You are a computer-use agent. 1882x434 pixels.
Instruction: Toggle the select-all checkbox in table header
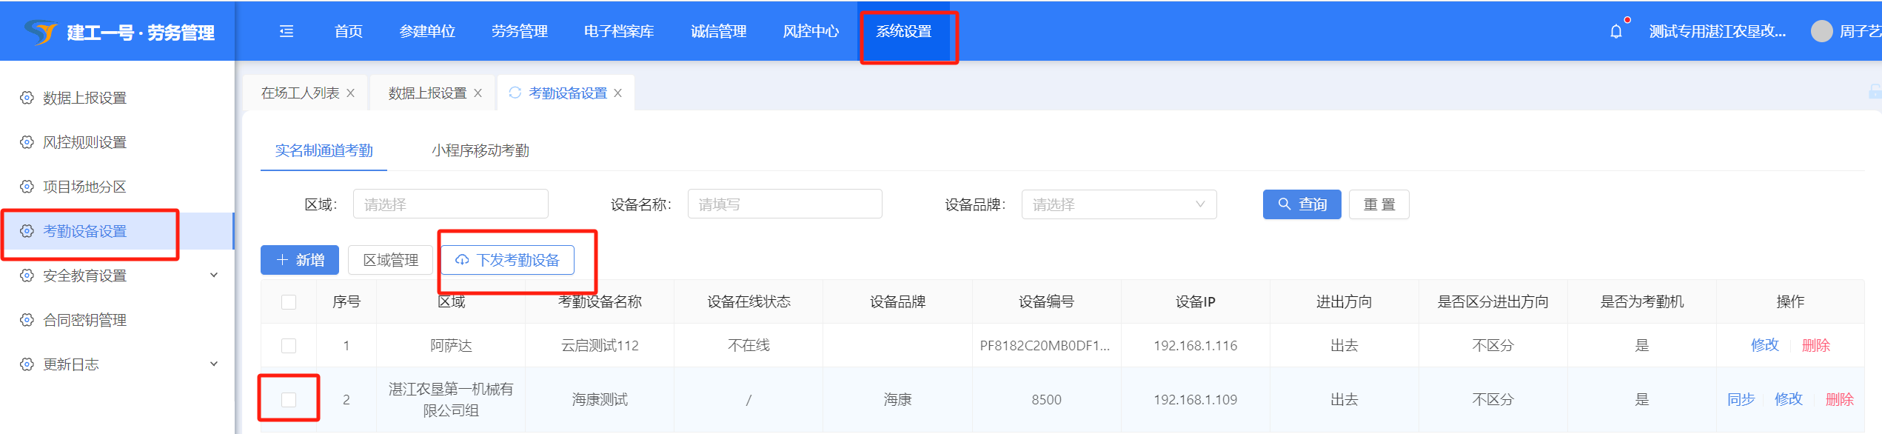click(289, 302)
